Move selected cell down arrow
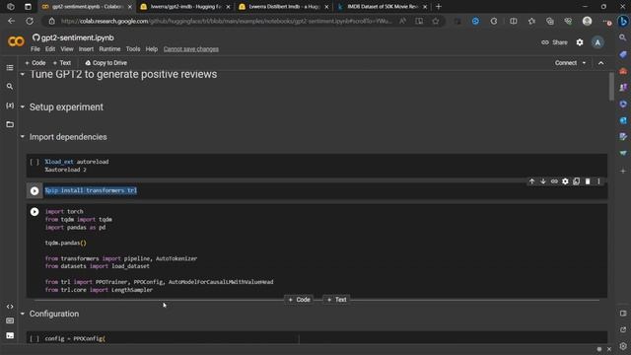The height and width of the screenshot is (355, 631). tap(543, 181)
